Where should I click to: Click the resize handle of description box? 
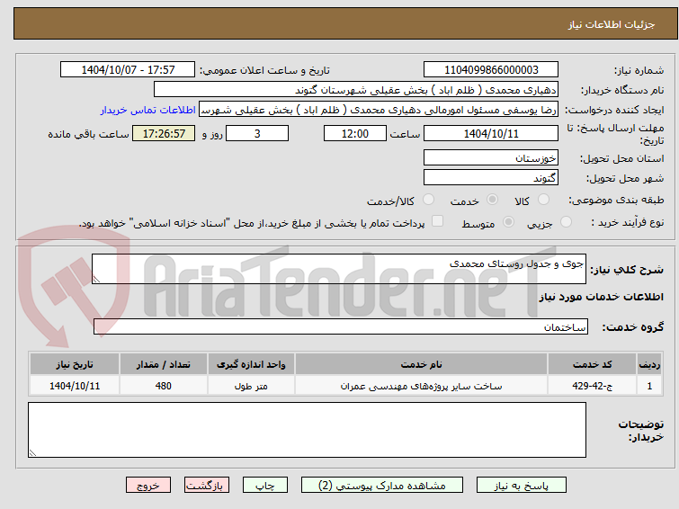[96, 280]
